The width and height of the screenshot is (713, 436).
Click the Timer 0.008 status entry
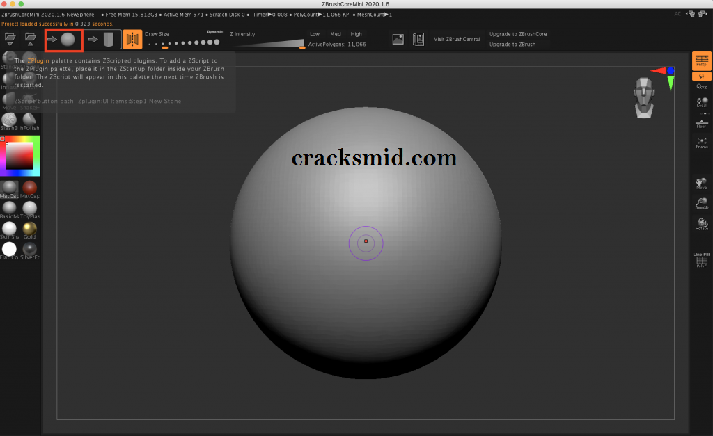point(270,15)
